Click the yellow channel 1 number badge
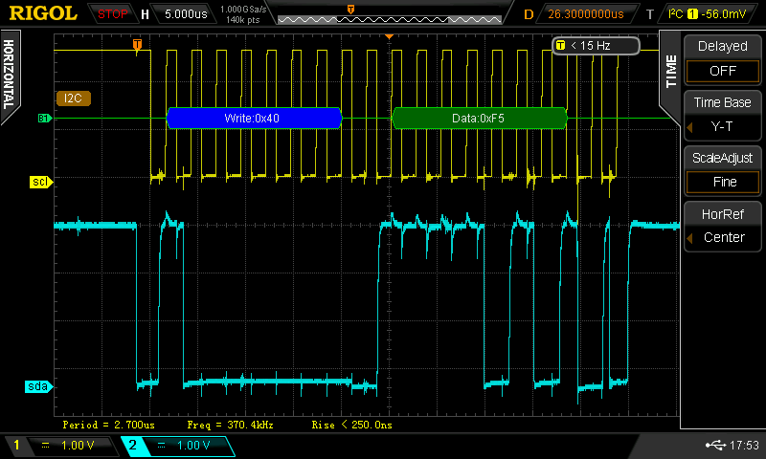Viewport: 766px width, 459px height. 16,445
